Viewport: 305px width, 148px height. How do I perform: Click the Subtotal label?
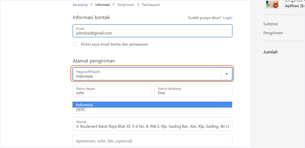coord(270,24)
